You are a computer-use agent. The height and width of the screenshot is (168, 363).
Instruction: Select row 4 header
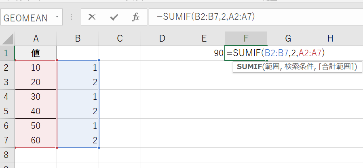(7, 96)
